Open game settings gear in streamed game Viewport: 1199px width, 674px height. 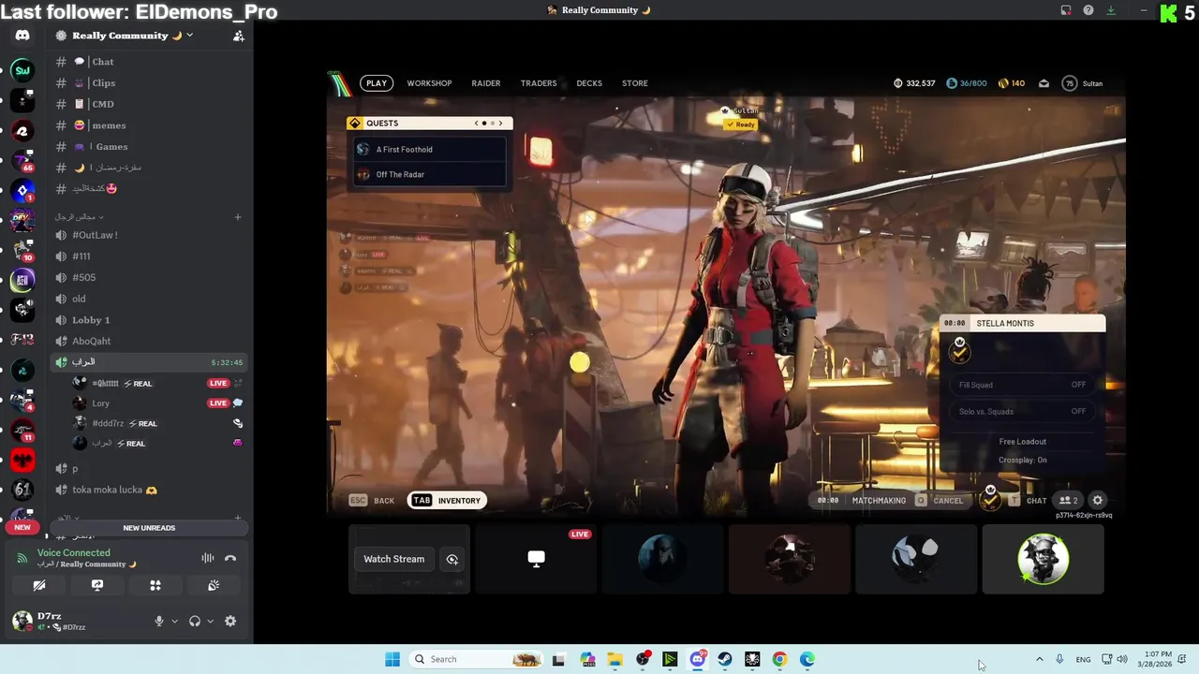tap(1098, 500)
